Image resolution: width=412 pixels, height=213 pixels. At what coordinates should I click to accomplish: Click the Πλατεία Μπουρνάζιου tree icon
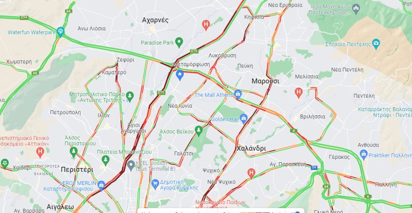coord(105,160)
